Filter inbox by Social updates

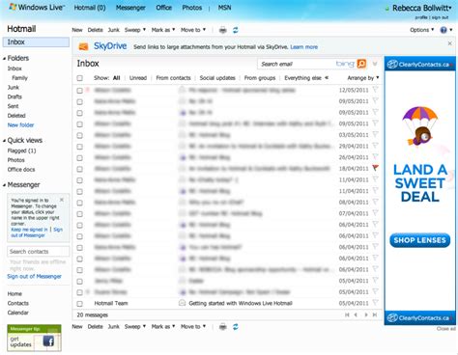[x=217, y=78]
